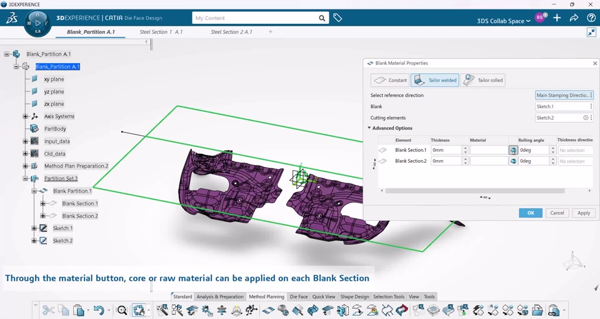Click the Cut scissors icon in toolbar
The width and height of the screenshot is (600, 319).
pyautogui.click(x=48, y=310)
